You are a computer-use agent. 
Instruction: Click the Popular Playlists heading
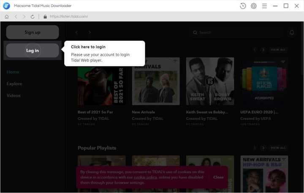(x=97, y=148)
